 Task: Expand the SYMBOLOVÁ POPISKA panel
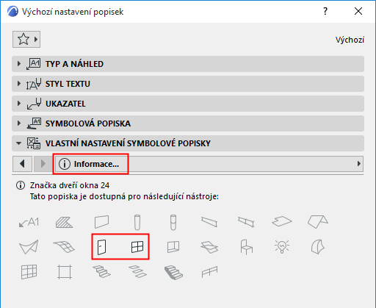[x=188, y=123]
